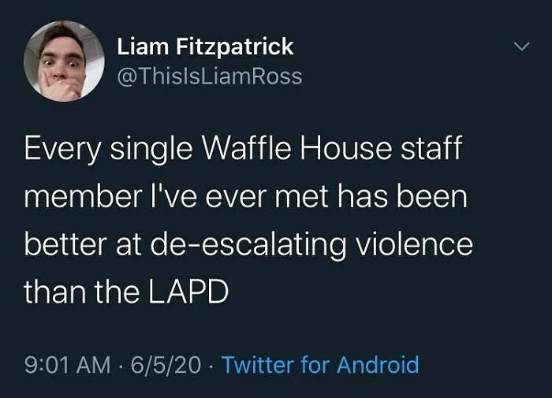Open the tweet options chevron menu
The height and width of the screenshot is (398, 552).
tap(519, 48)
